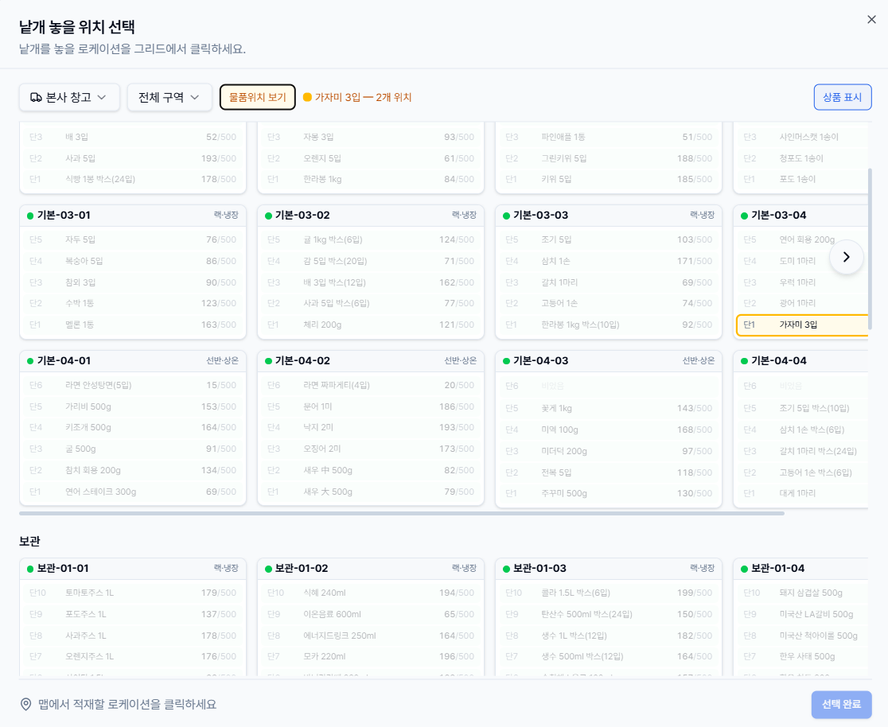
Task: Select rack header 기본-03-04
Action: coord(800,215)
